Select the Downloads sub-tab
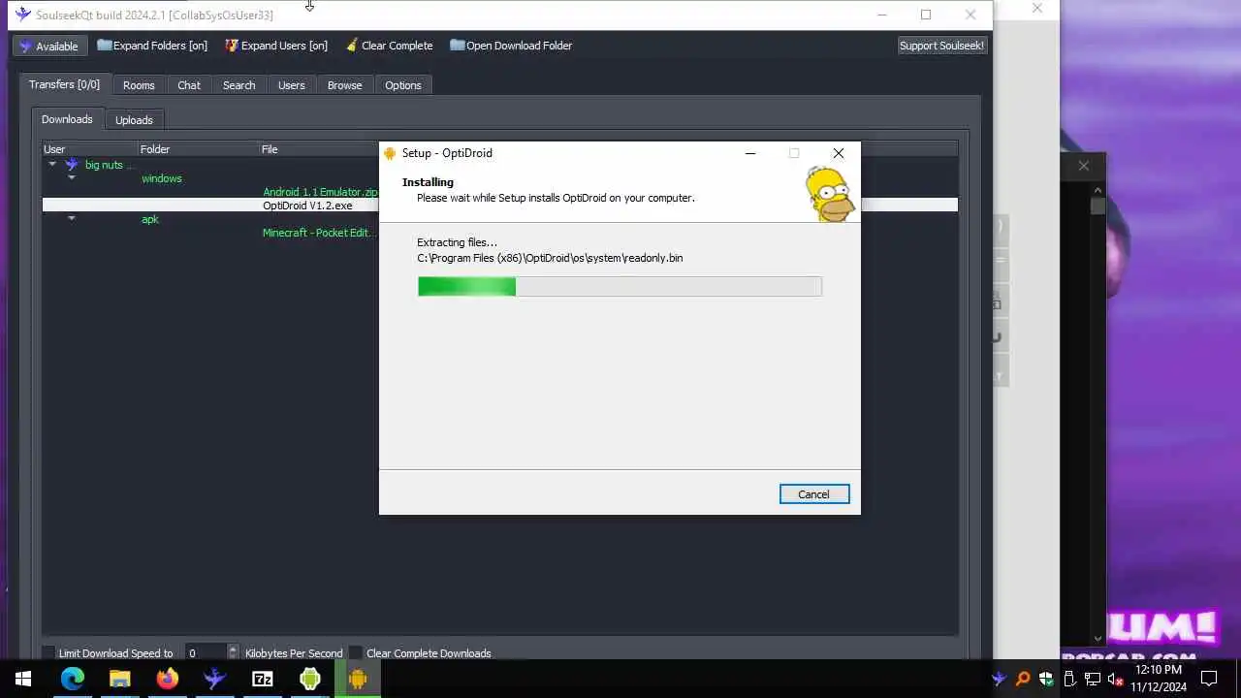This screenshot has height=698, width=1241. coord(67,119)
